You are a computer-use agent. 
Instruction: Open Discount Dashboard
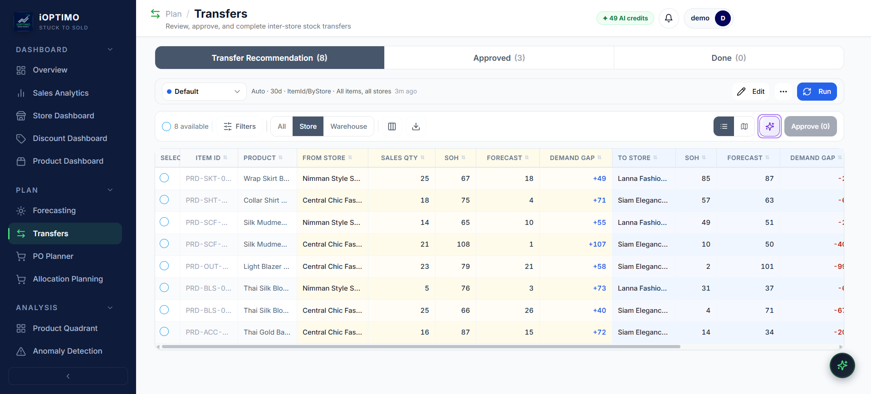pos(65,138)
